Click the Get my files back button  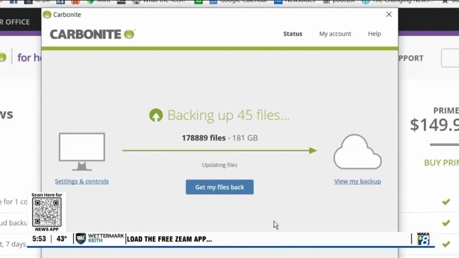click(220, 187)
